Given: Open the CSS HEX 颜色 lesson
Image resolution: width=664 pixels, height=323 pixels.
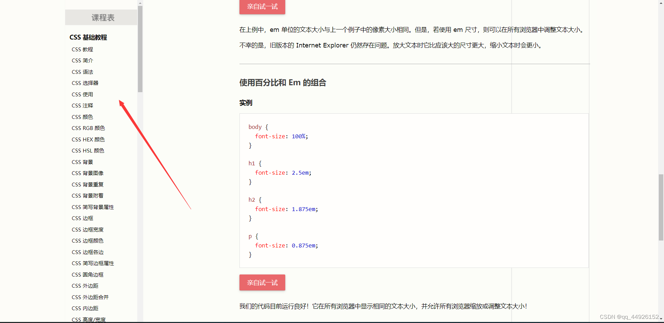Looking at the screenshot, I should click(x=88, y=139).
